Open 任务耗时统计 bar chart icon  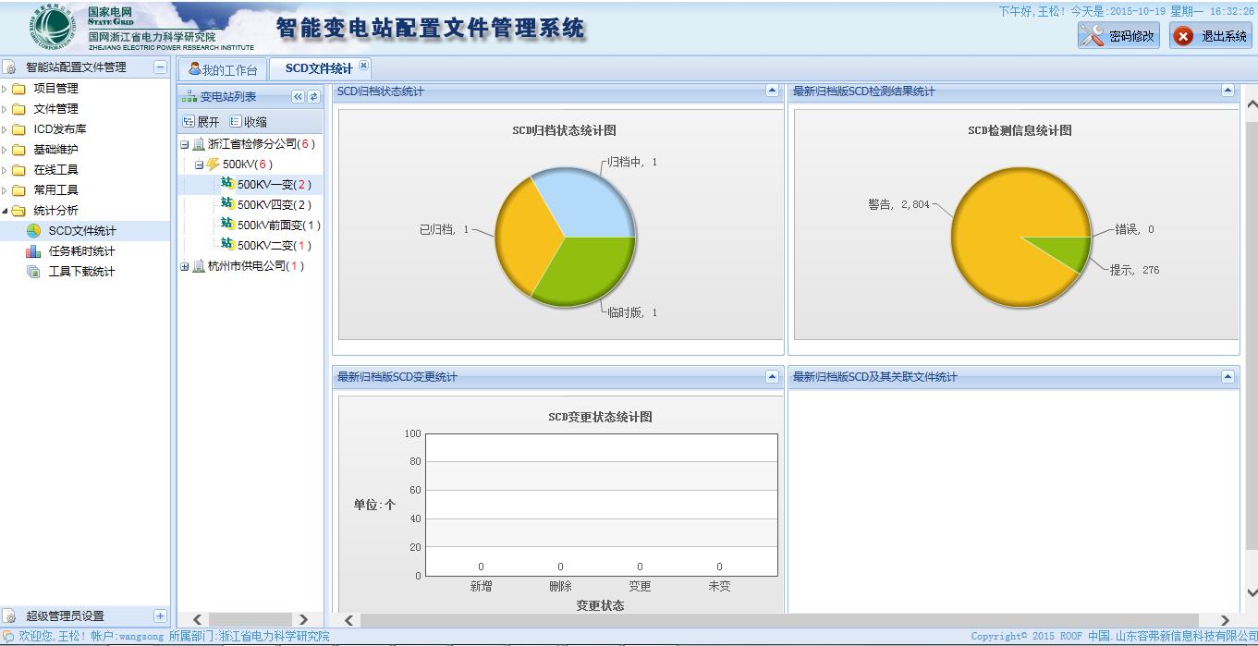pos(33,251)
